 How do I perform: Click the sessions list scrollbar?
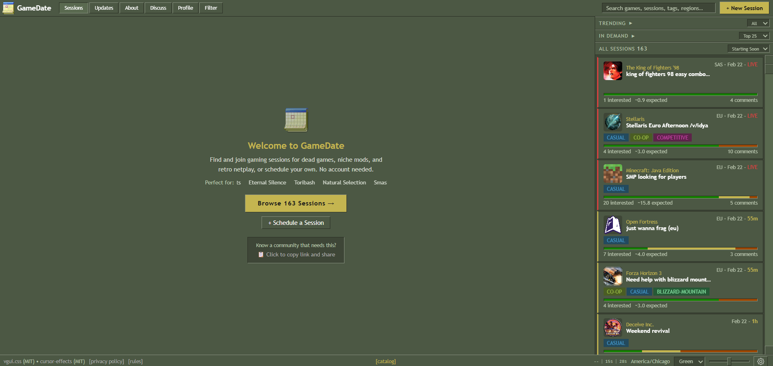point(769,205)
